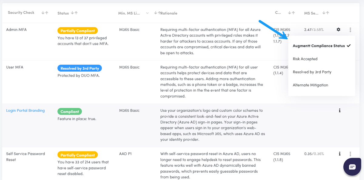The width and height of the screenshot is (364, 180).
Task: Open the Login Portal Branding link
Action: click(x=25, y=110)
